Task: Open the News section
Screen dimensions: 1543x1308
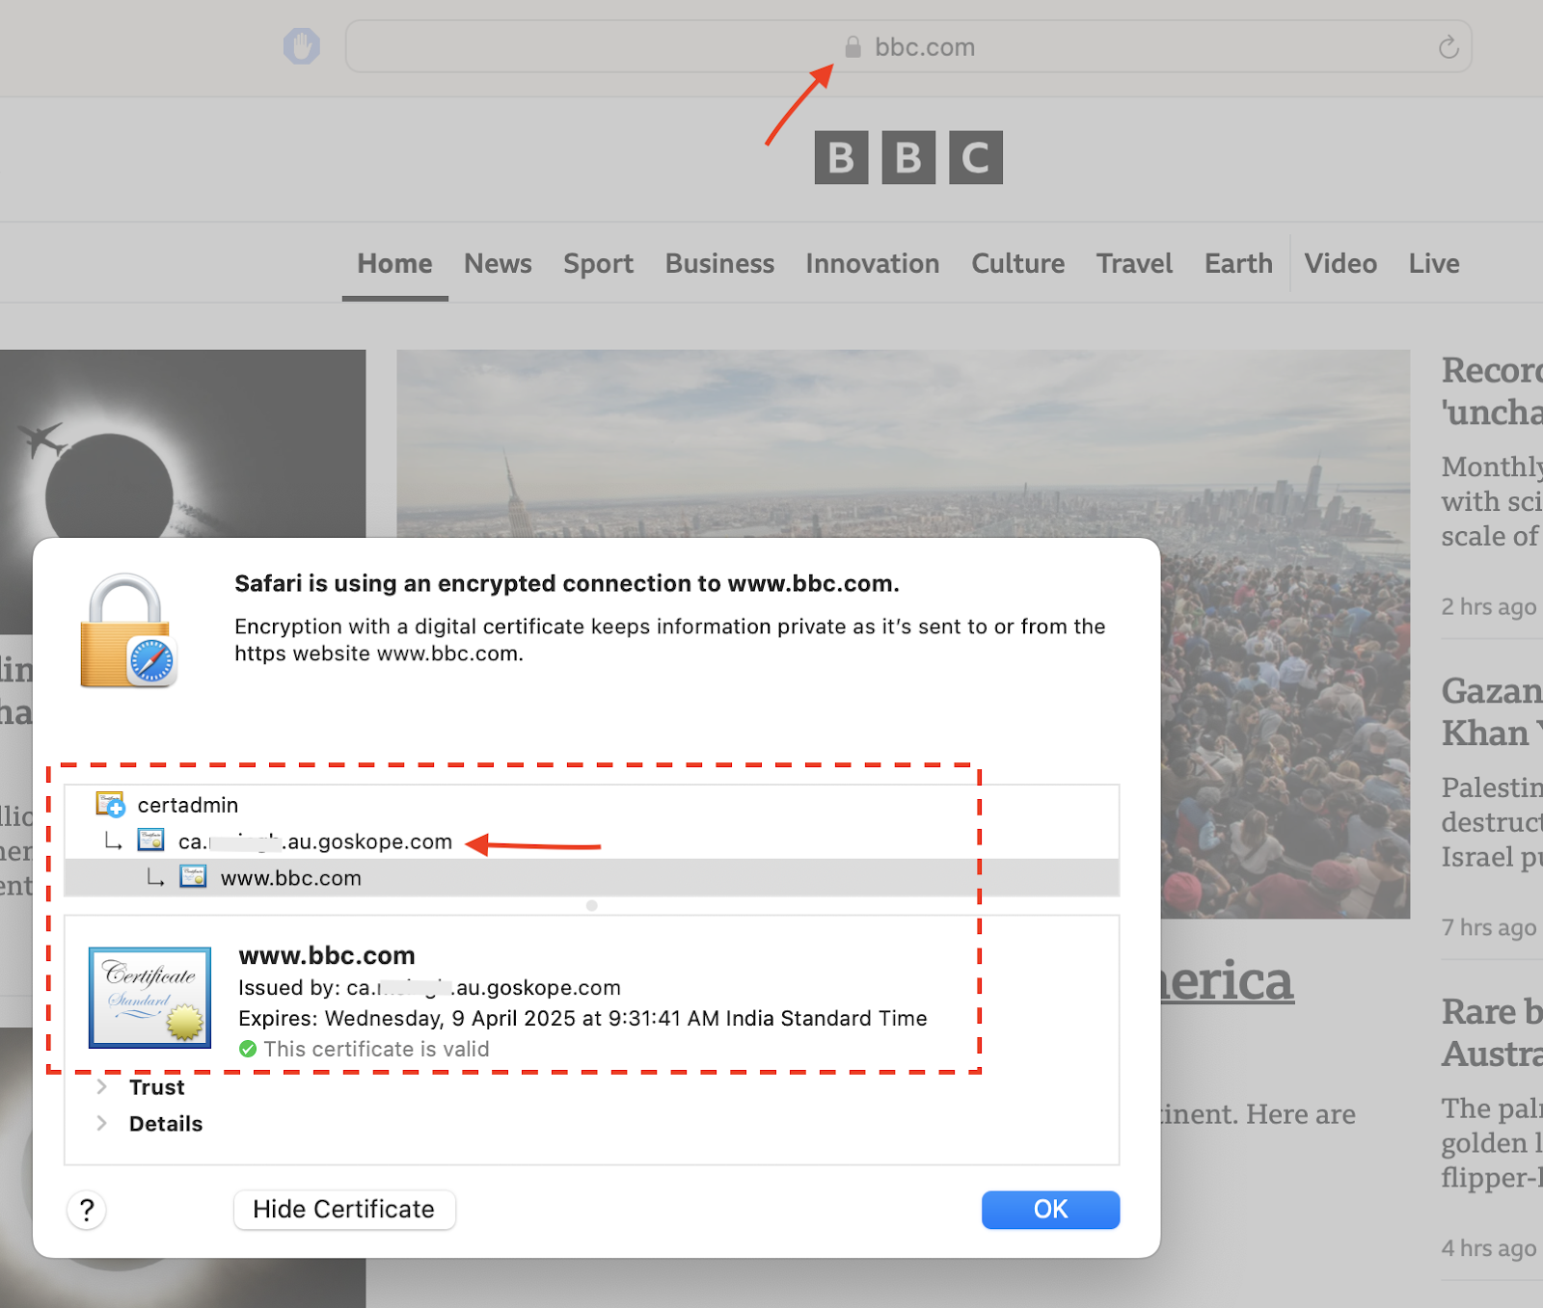Action: 498,264
